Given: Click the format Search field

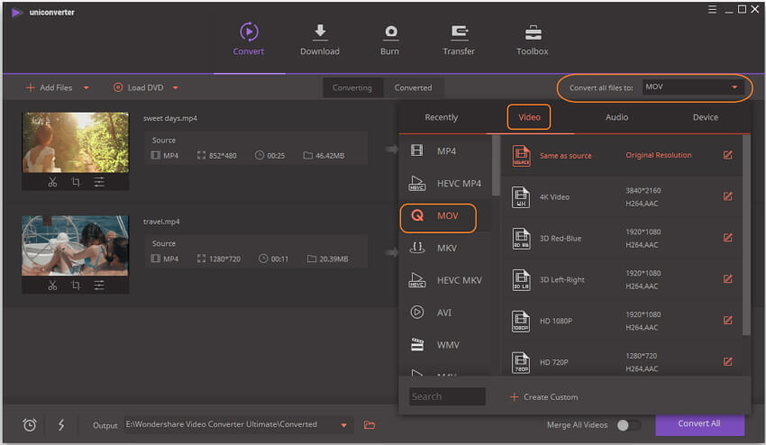Looking at the screenshot, I should coord(447,396).
